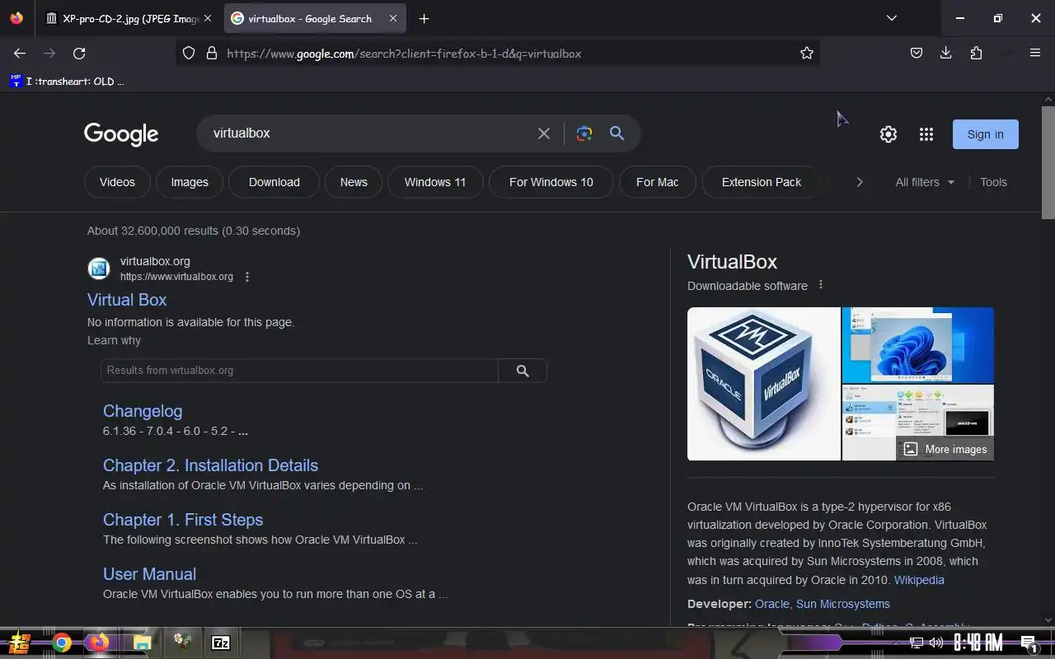This screenshot has height=659, width=1055.
Task: Bookmark this page with the star icon
Action: pos(807,53)
